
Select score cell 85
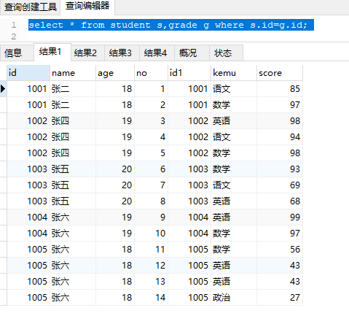point(280,89)
